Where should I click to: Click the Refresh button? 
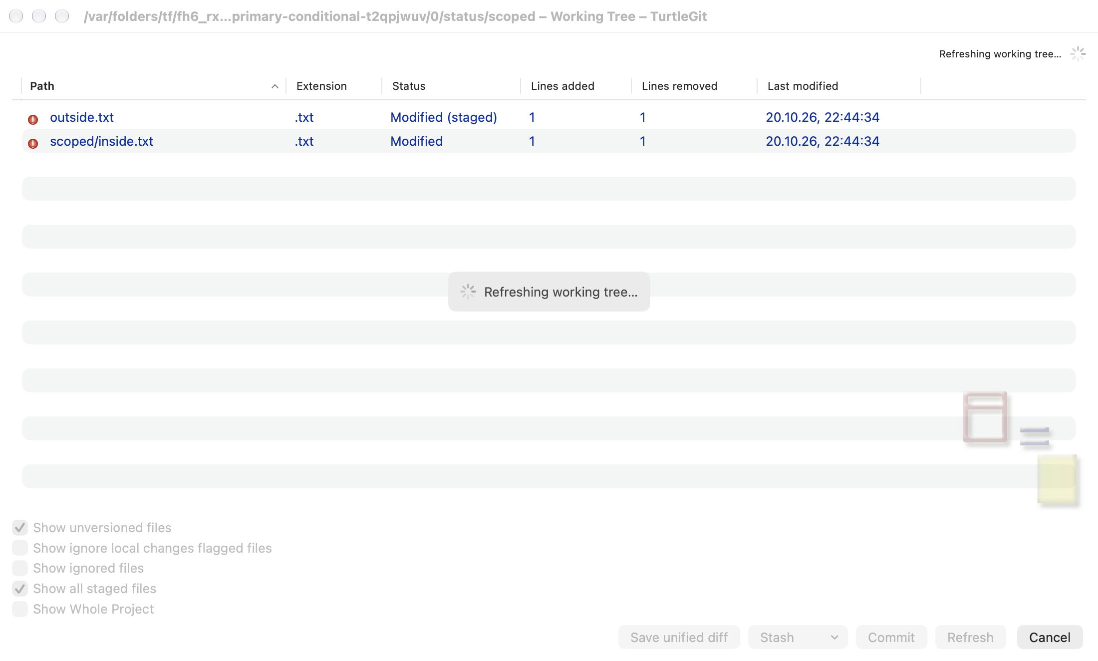pyautogui.click(x=970, y=637)
